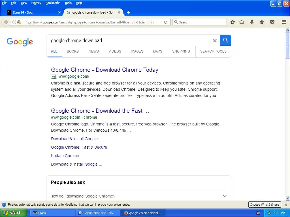This screenshot has height=217, width=290.
Task: Click the info icon in notification bar
Action: (x=4, y=205)
